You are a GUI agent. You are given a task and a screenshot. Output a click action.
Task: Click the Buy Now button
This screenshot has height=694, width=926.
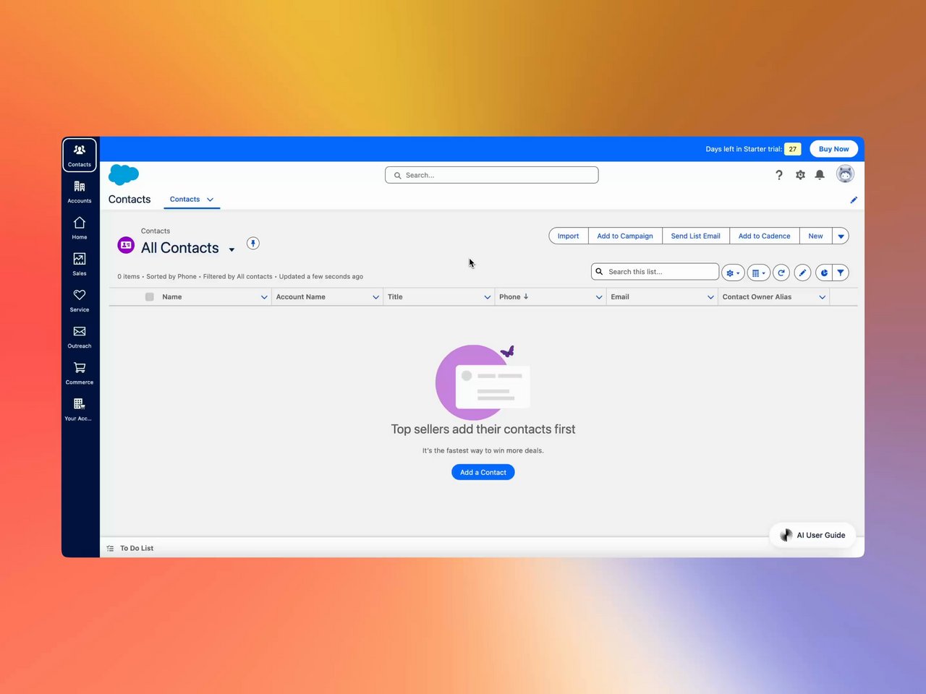click(834, 149)
